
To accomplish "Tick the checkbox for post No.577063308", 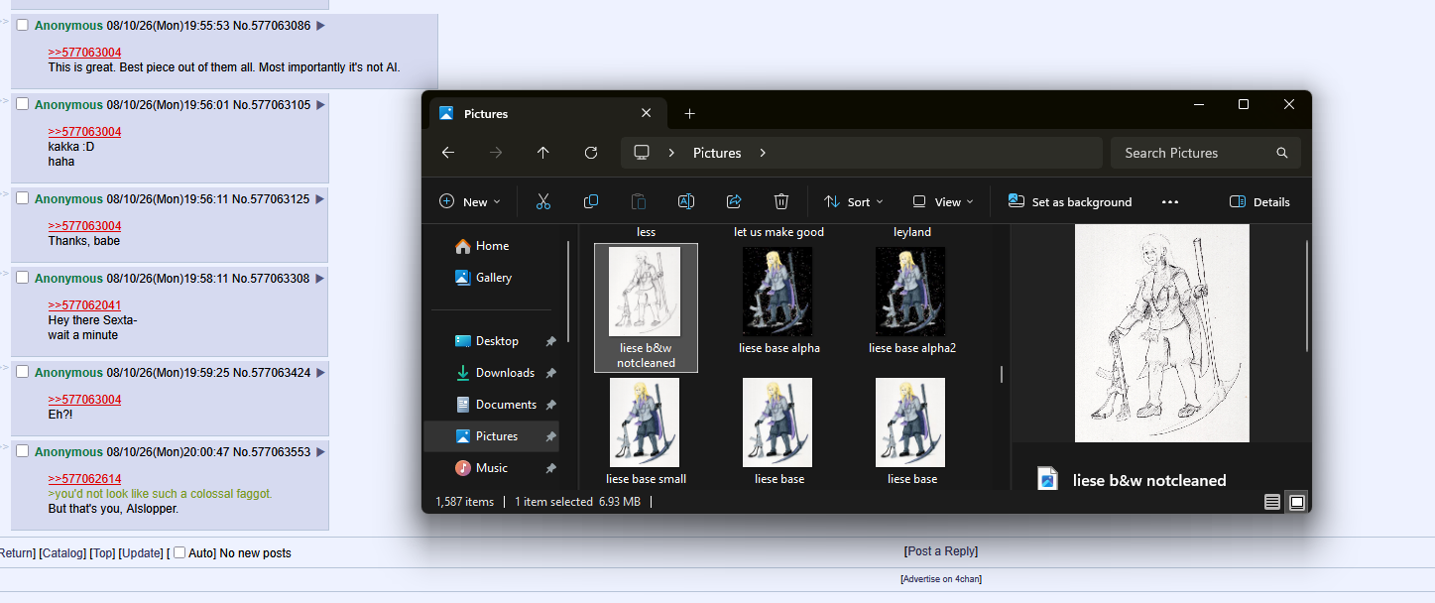I will tap(23, 278).
